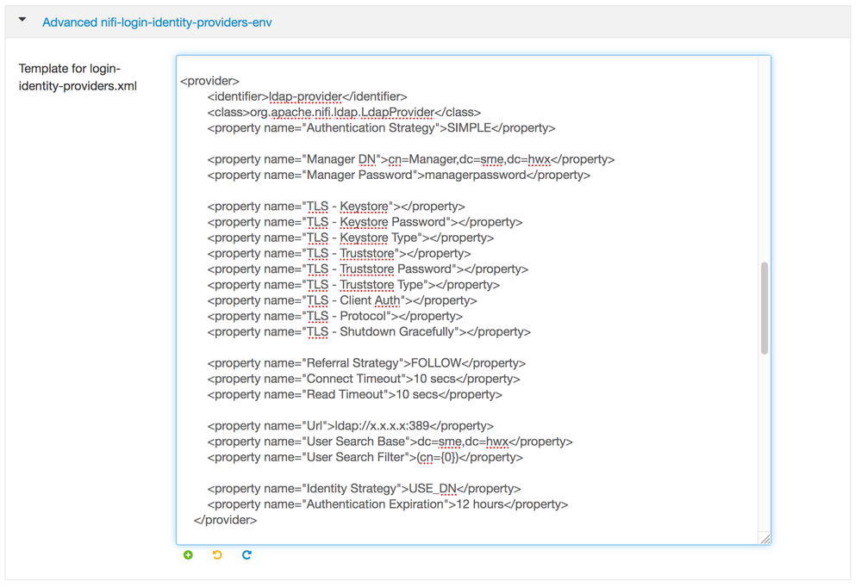Screen dimensions: 861x587
Task: Click the Connect Timeout 10 secs line
Action: point(364,379)
